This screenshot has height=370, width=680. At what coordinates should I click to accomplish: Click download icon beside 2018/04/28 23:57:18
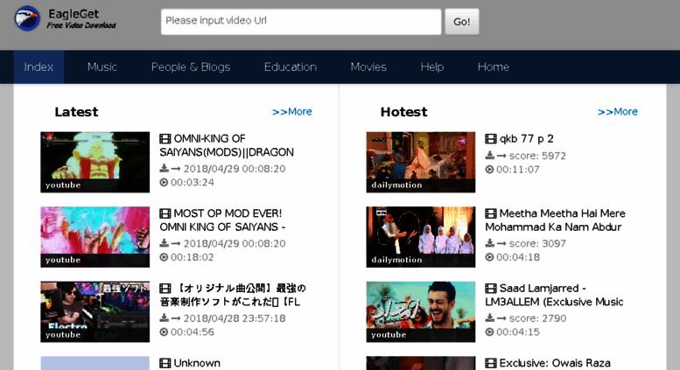point(164,318)
